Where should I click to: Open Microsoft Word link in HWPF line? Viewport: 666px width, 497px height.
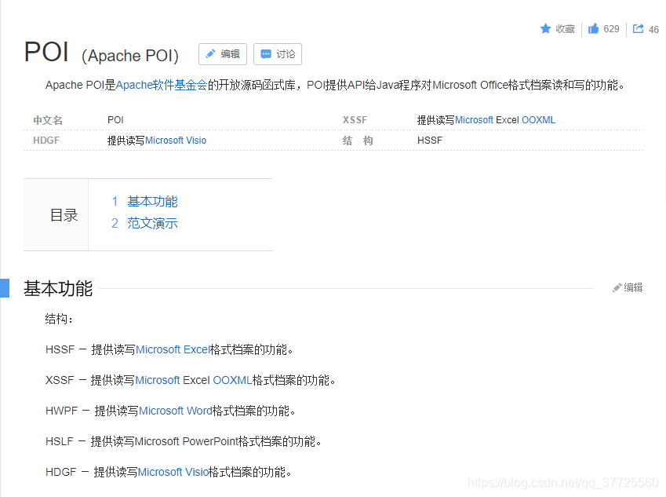[176, 411]
